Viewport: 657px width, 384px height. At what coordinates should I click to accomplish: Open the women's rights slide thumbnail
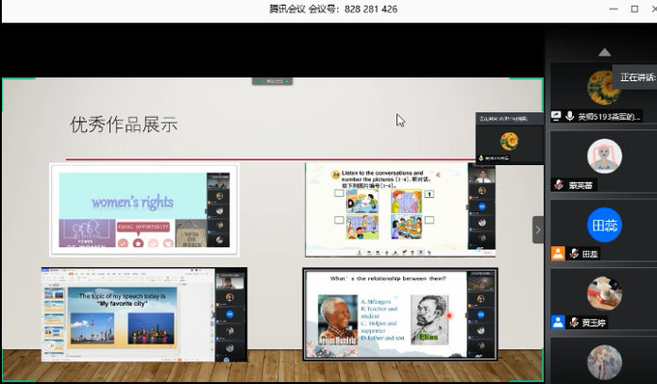click(144, 209)
